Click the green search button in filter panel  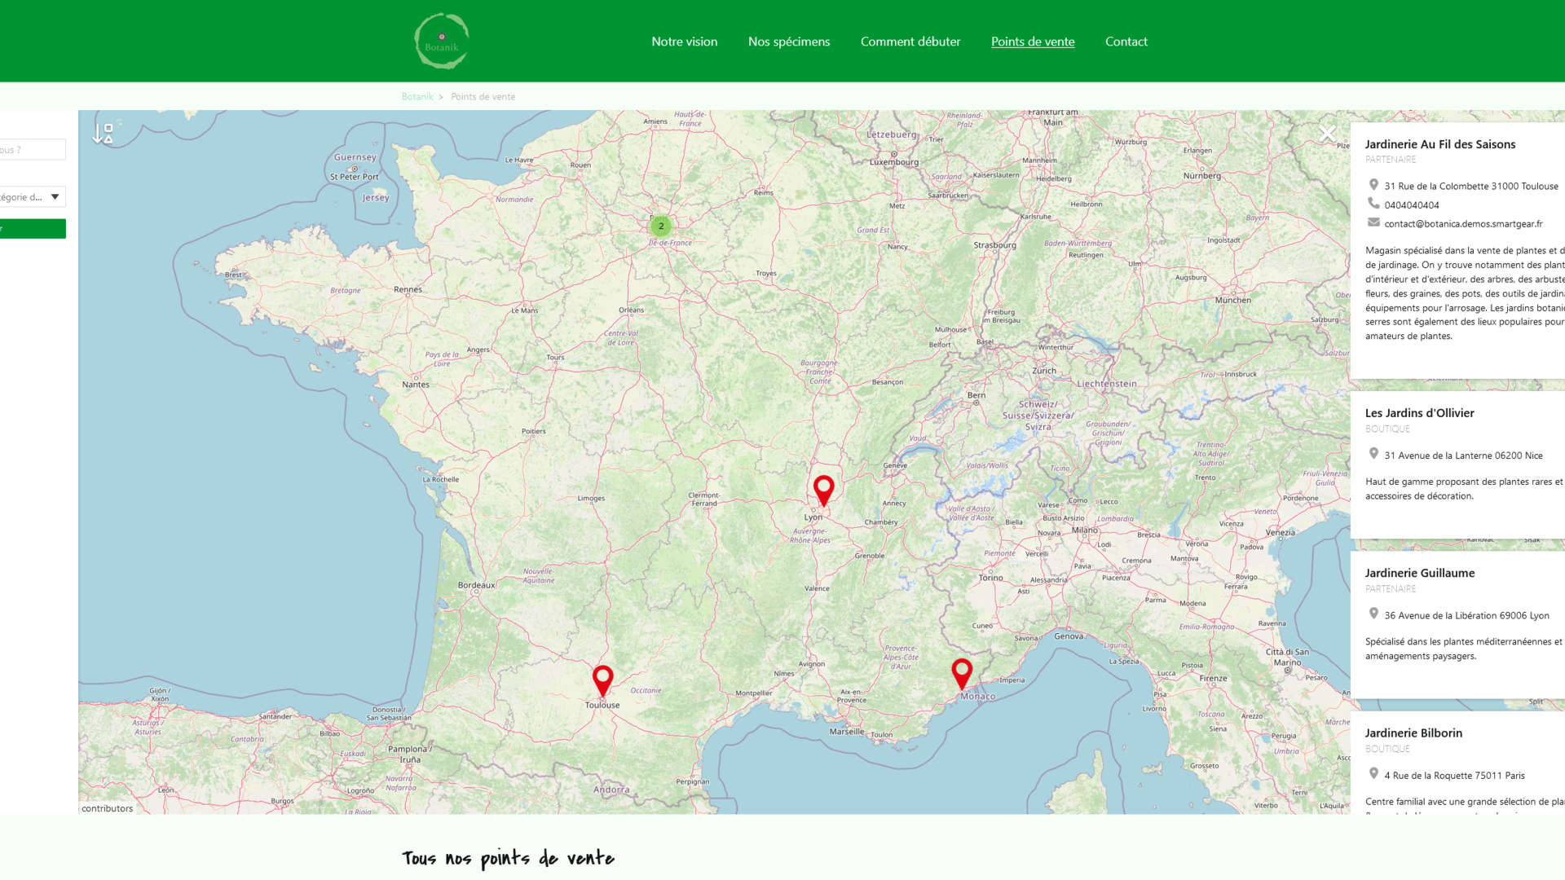pyautogui.click(x=33, y=229)
